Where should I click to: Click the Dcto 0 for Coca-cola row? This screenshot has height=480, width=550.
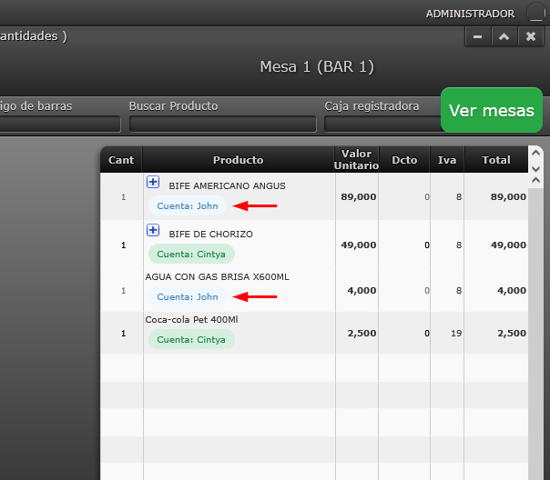click(427, 334)
